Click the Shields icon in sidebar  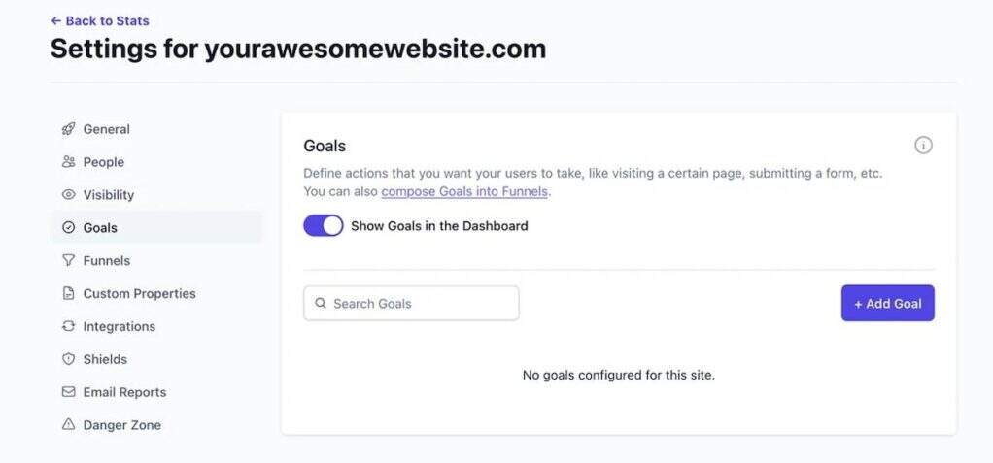68,359
